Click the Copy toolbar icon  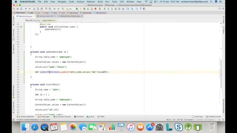tap(38, 9)
